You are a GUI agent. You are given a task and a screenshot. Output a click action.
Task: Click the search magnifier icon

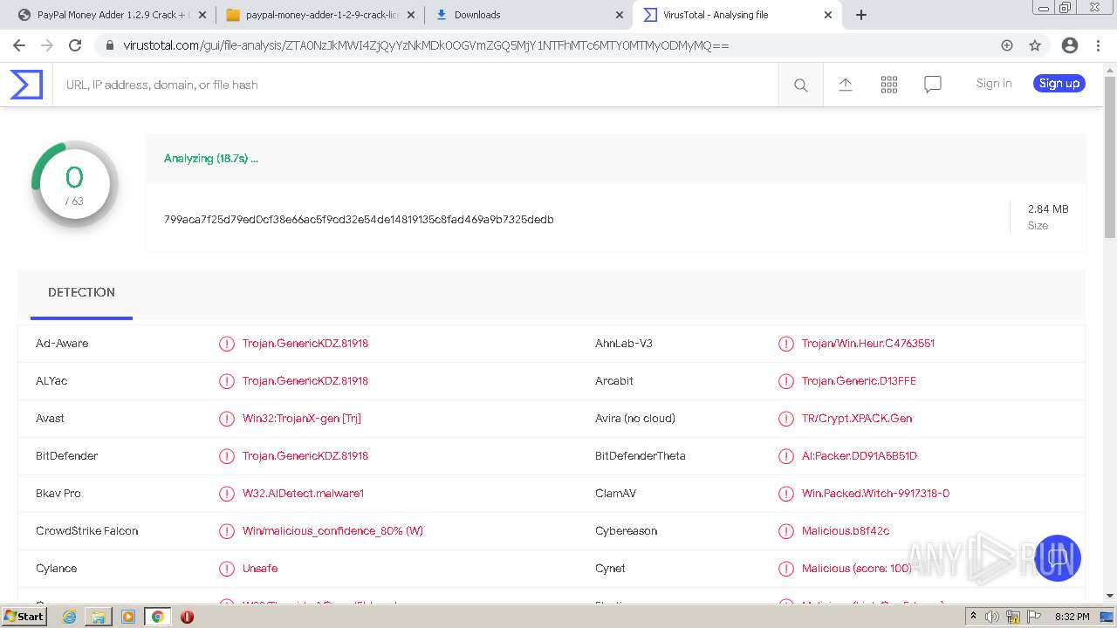point(800,85)
